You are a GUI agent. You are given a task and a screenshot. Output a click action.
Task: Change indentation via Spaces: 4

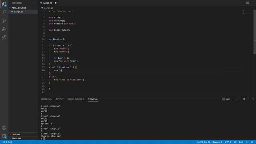click(x=217, y=142)
